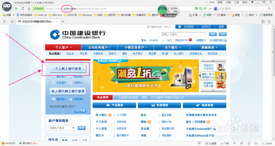Click the undo closed tab icon
This screenshot has height=146, width=275.
[269, 22]
